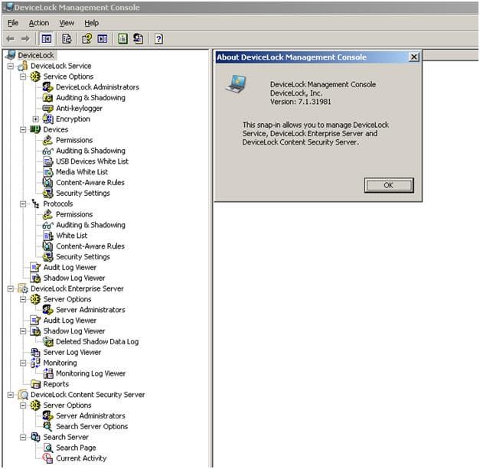Click the Protocols White List icon
Image resolution: width=480 pixels, height=469 pixels.
47,236
